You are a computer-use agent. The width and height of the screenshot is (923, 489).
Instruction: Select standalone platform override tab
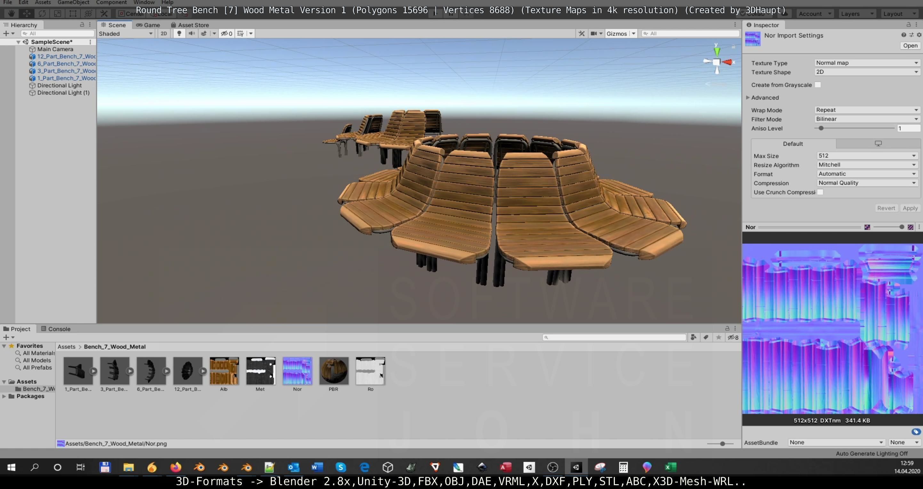(878, 144)
